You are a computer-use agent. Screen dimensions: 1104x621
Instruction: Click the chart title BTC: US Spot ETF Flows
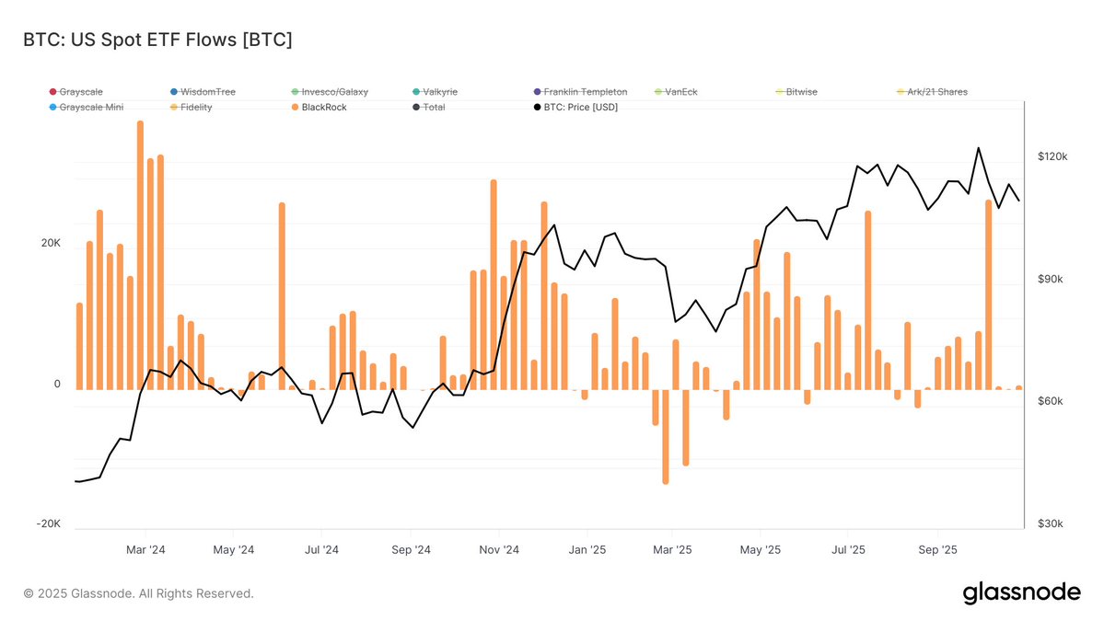click(x=157, y=40)
